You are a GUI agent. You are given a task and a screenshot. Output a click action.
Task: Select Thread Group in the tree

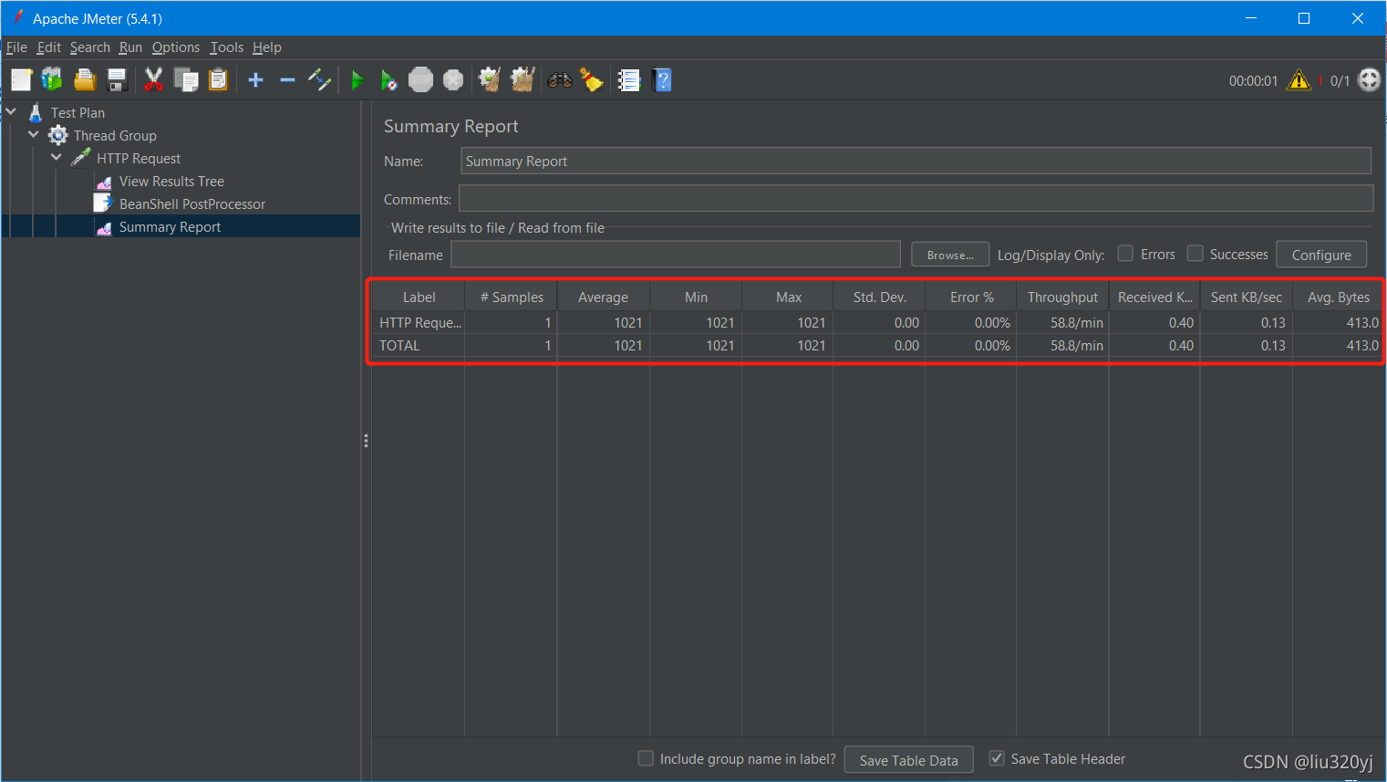(115, 135)
